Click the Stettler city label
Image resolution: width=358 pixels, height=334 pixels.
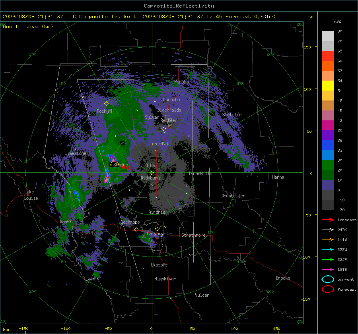232,115
